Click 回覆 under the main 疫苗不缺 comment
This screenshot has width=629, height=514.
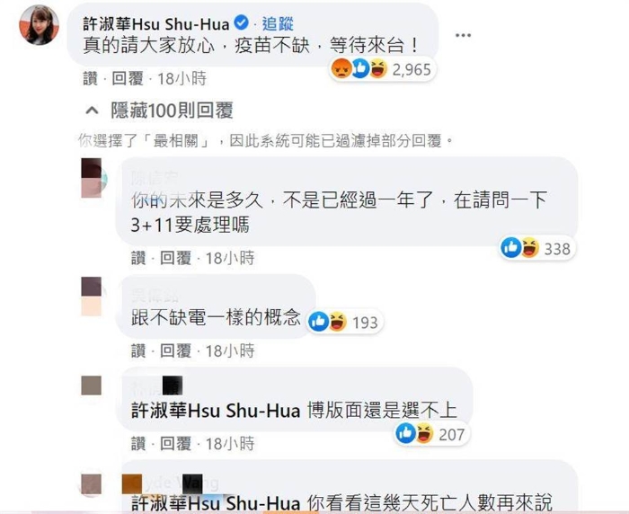click(128, 78)
